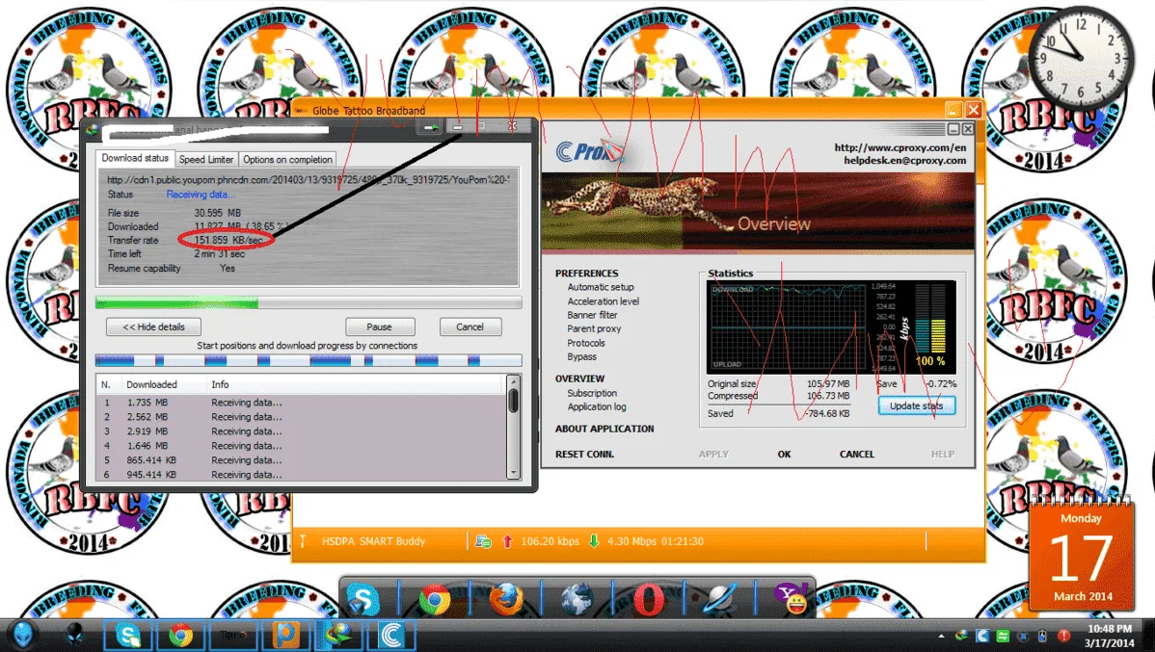Open Protocols preference in CProxy
This screenshot has width=1155, height=652.
(x=586, y=343)
